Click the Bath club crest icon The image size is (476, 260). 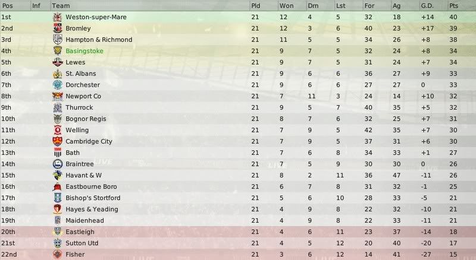[x=57, y=153]
